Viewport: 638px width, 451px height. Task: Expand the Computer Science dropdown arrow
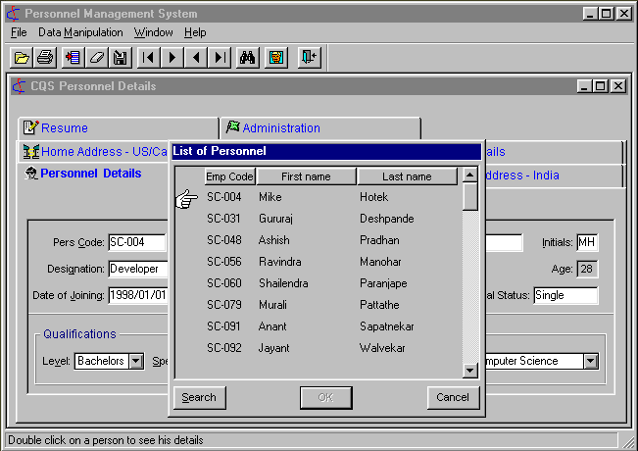(590, 362)
